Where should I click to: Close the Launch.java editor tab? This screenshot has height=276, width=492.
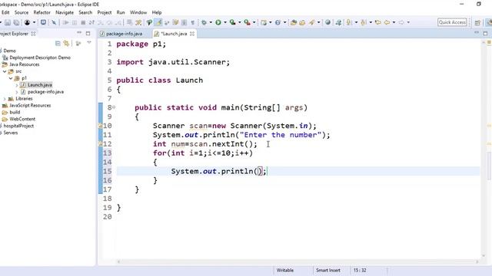click(192, 34)
